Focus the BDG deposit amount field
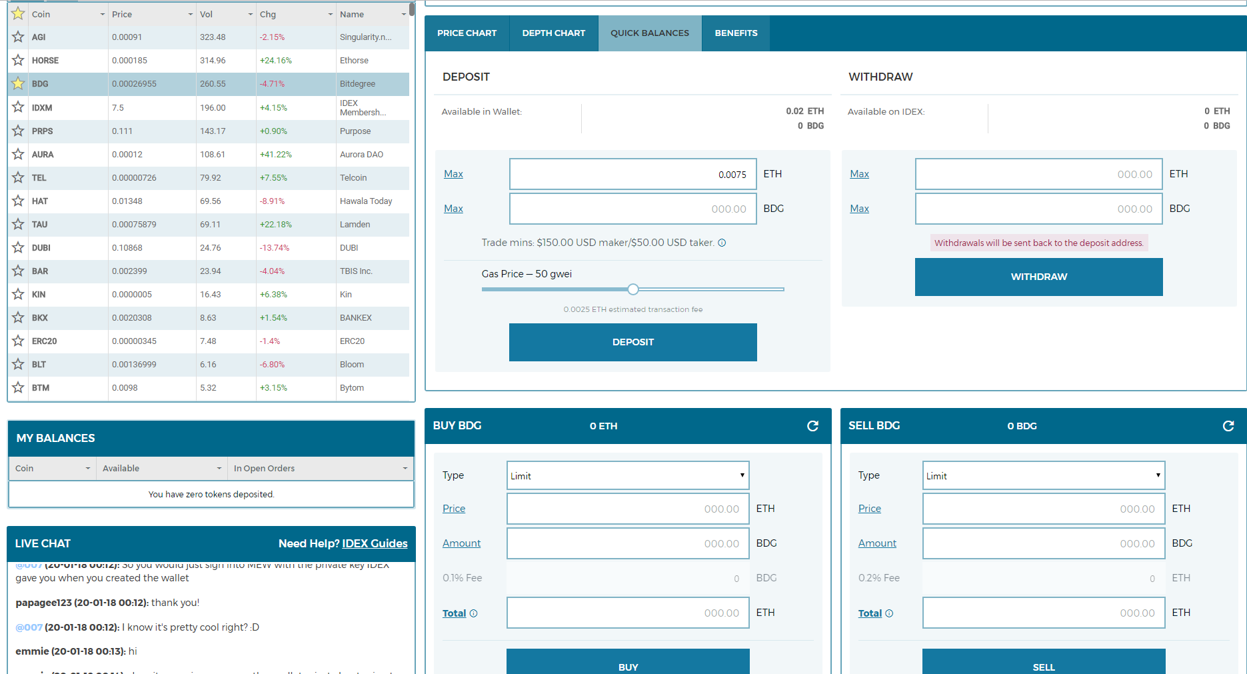This screenshot has width=1247, height=674. coord(633,209)
